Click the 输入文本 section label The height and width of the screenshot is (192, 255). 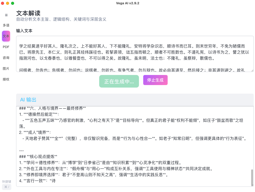[24, 31]
